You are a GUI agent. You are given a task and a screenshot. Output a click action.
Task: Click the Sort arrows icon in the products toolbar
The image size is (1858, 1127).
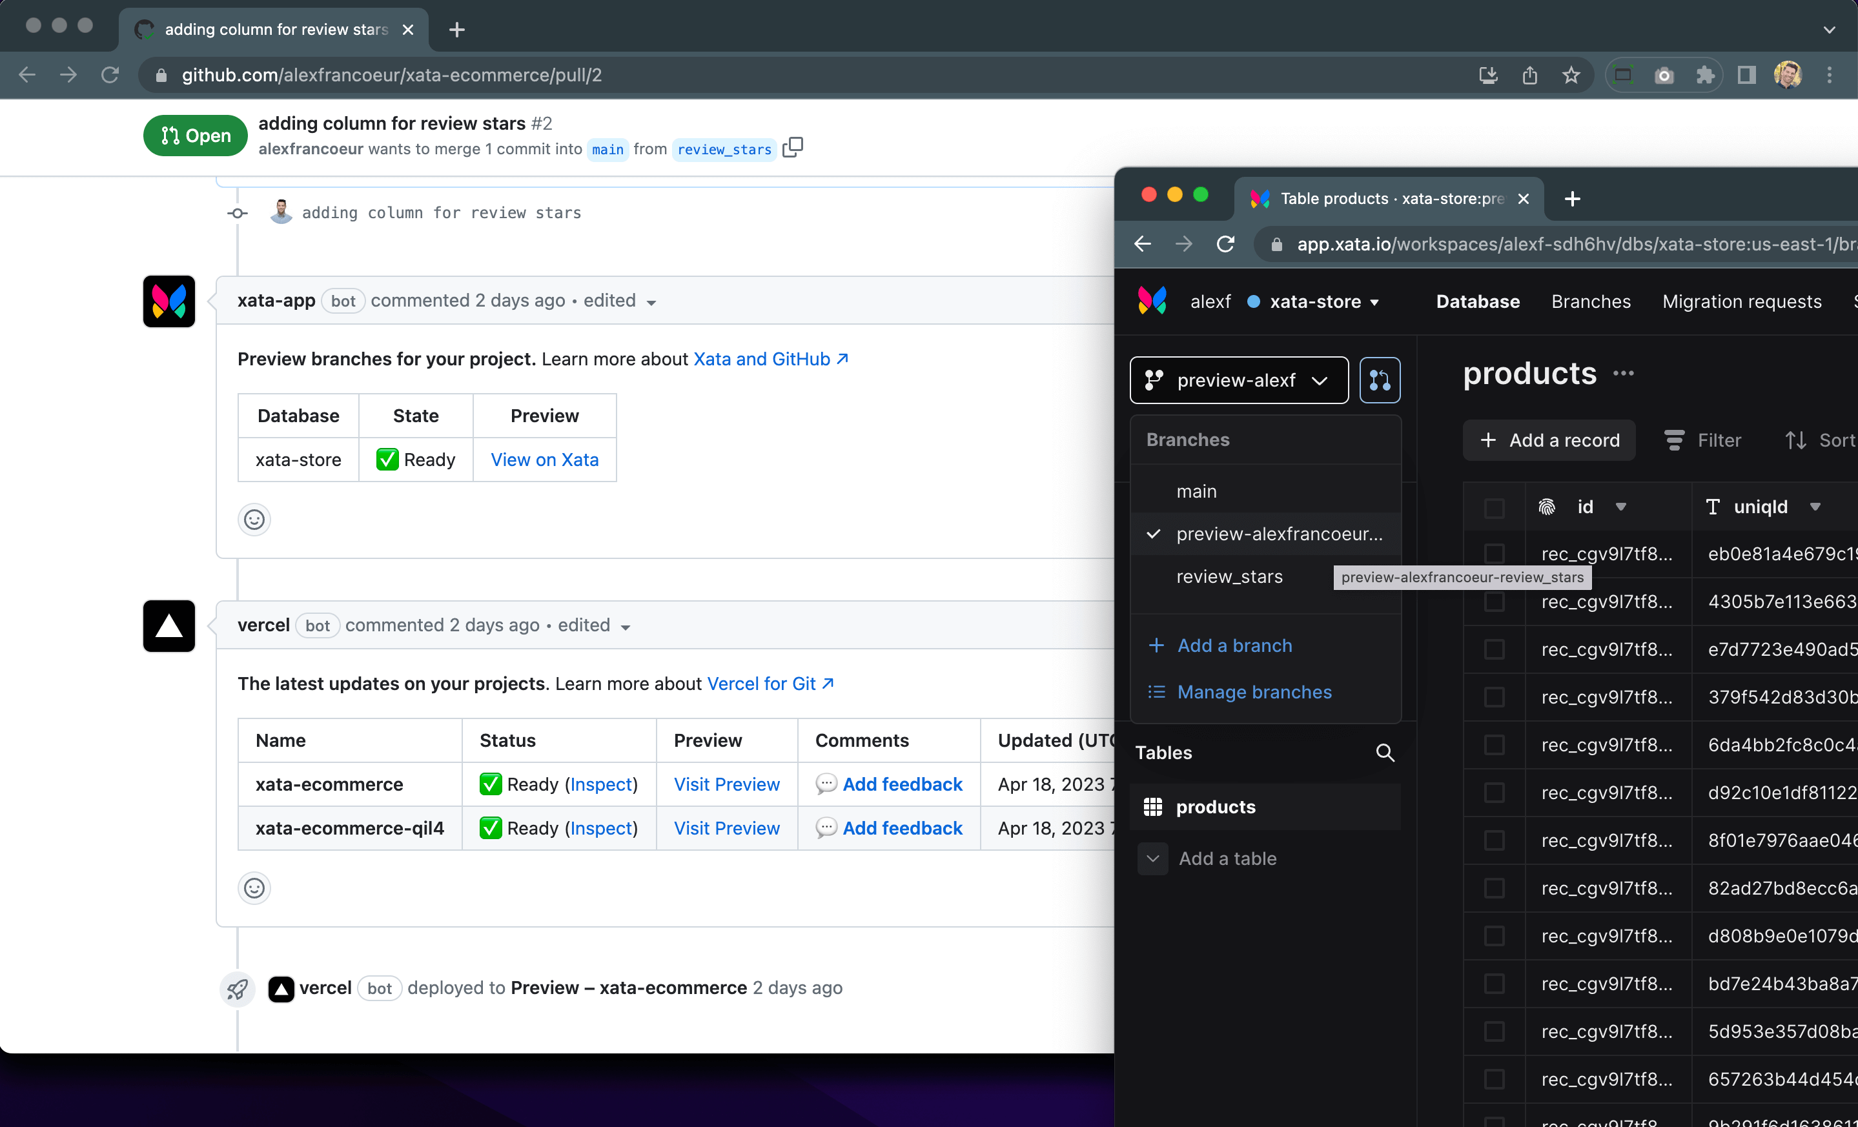(x=1795, y=440)
